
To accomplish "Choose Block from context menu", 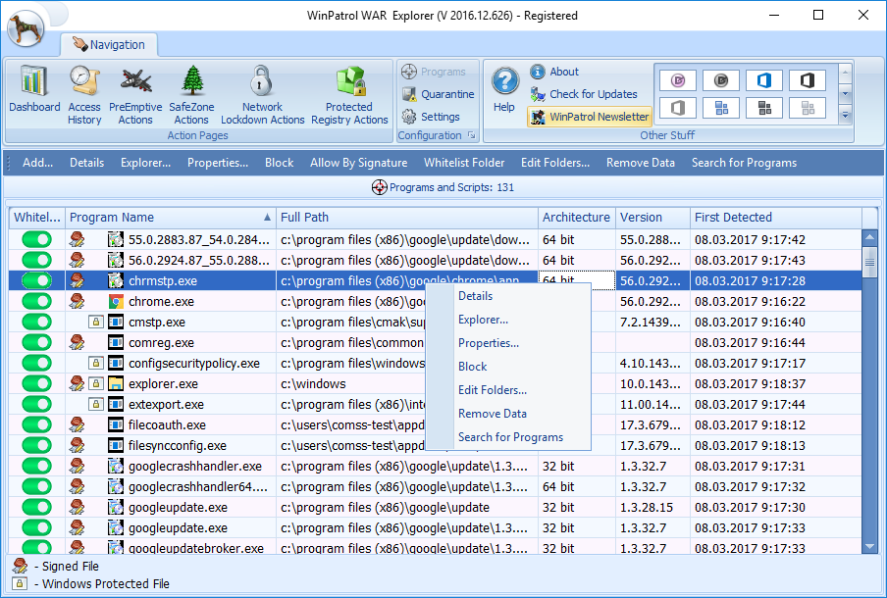I will [472, 367].
